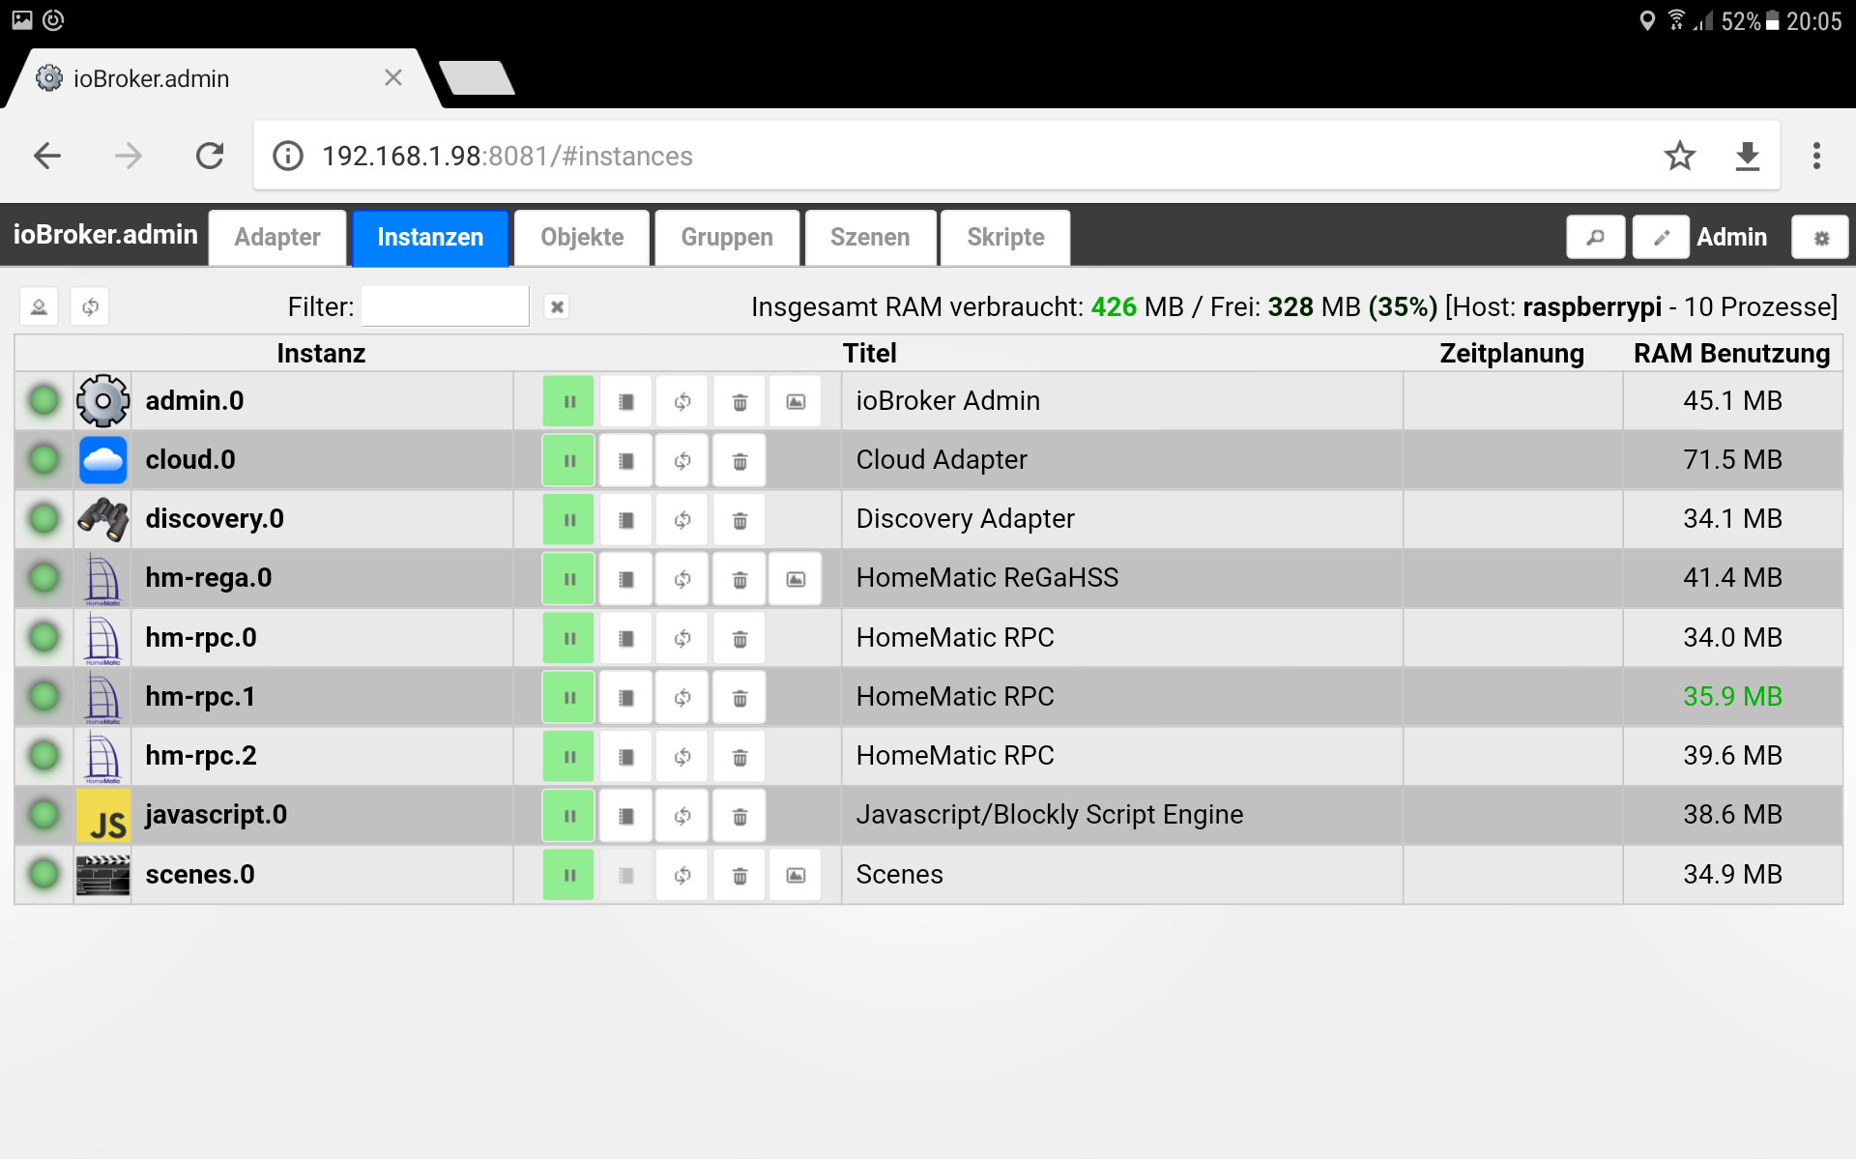Pause the javascript.0 instance

click(x=568, y=816)
